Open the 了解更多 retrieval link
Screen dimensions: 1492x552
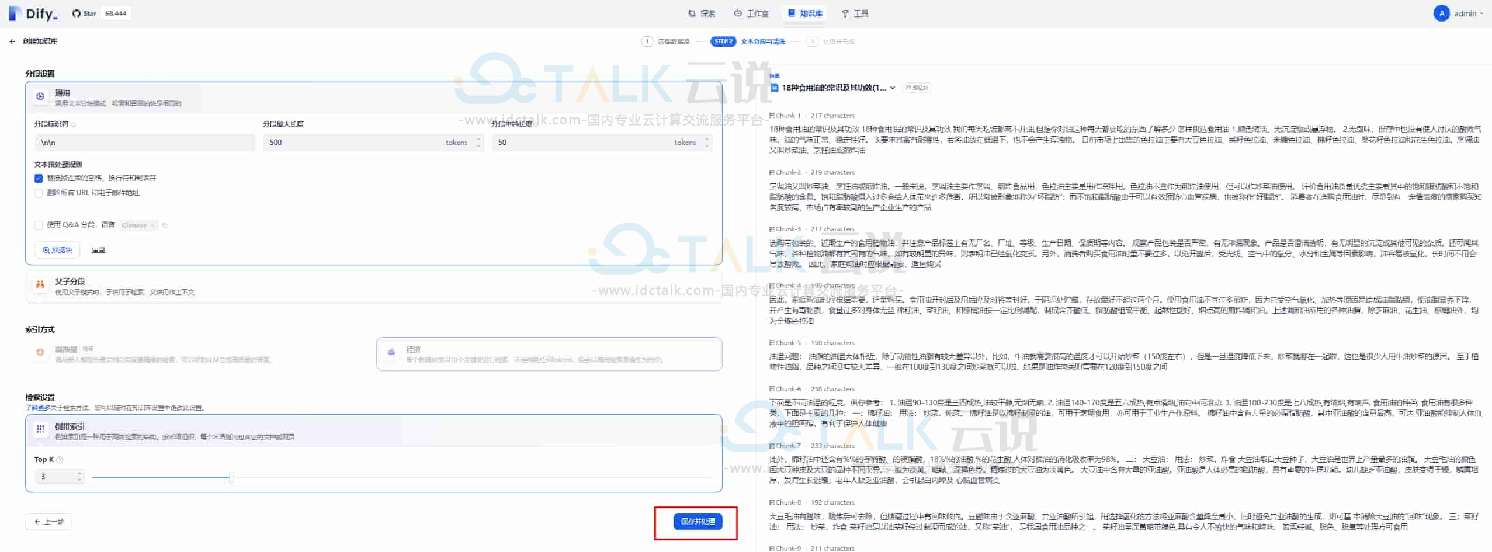click(x=37, y=408)
